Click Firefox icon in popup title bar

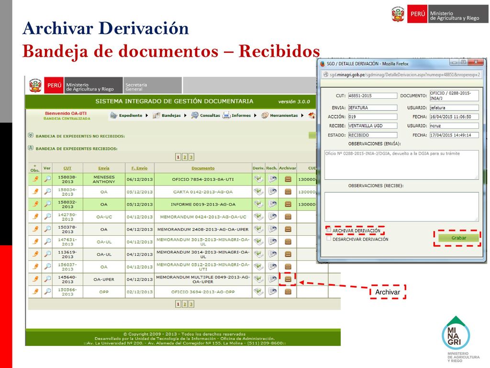tap(323, 64)
